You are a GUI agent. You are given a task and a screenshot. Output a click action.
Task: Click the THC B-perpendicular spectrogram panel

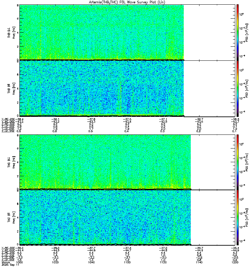point(127,162)
